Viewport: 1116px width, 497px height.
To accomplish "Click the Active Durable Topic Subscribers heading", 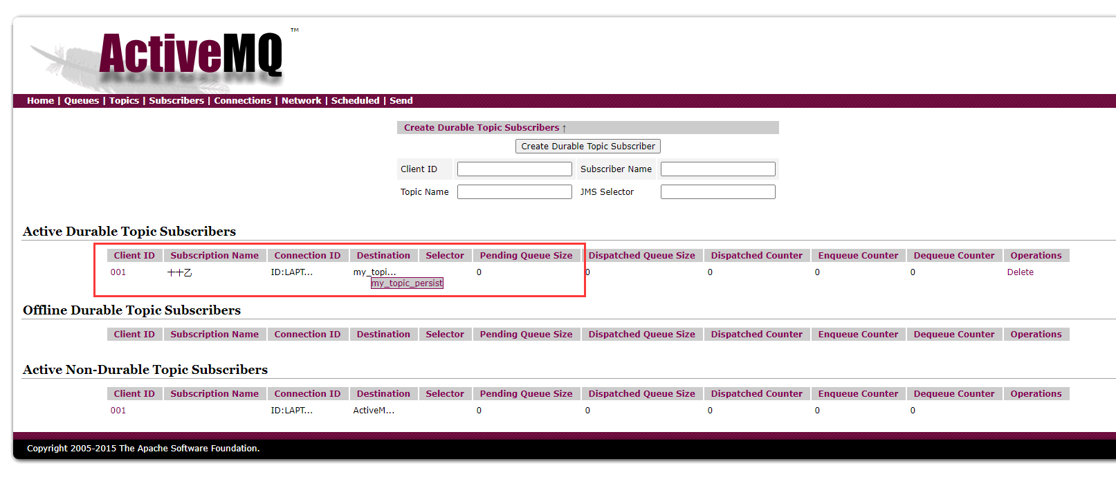I will coord(129,232).
